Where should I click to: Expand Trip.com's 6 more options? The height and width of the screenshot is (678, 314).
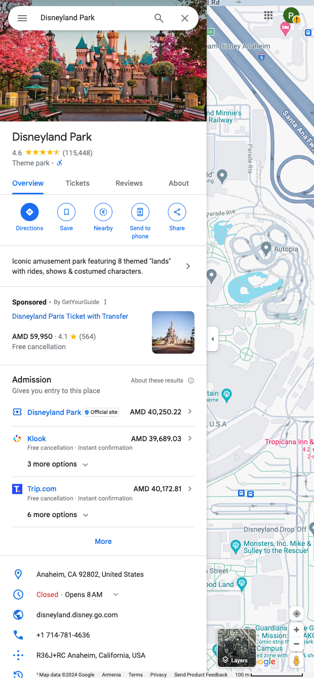pyautogui.click(x=58, y=515)
